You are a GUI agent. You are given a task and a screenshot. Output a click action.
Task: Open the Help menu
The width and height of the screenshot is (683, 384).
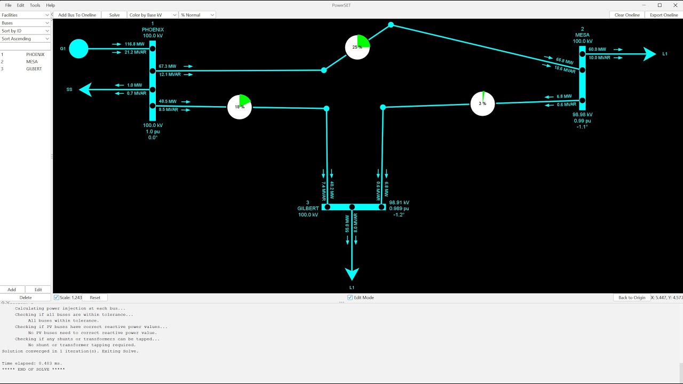(x=50, y=5)
